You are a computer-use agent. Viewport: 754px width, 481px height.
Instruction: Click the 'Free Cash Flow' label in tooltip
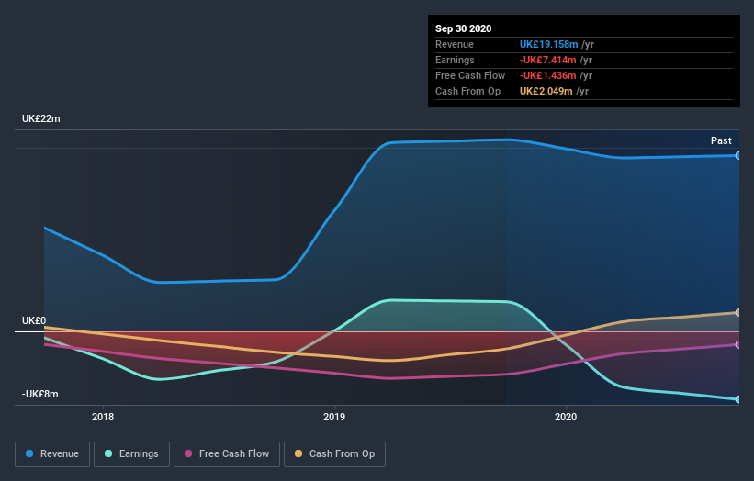pyautogui.click(x=470, y=75)
